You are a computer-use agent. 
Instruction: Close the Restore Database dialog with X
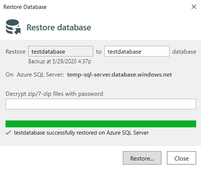click(x=194, y=7)
